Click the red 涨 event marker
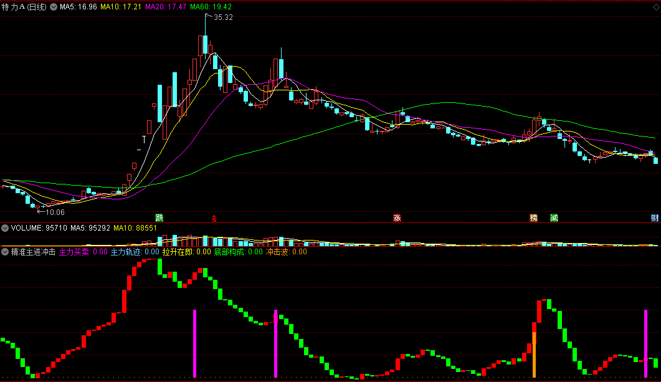This screenshot has height=382, width=661. click(x=397, y=217)
